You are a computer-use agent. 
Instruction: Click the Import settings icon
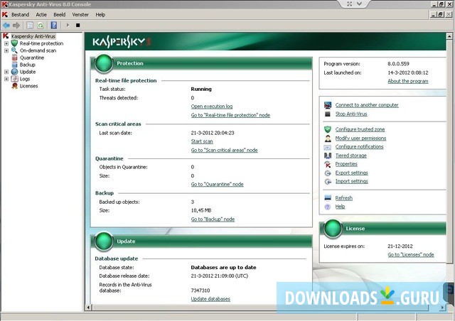tap(328, 182)
